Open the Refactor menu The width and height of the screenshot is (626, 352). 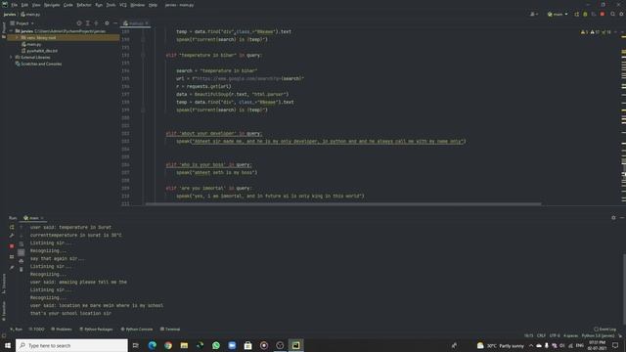click(x=84, y=5)
